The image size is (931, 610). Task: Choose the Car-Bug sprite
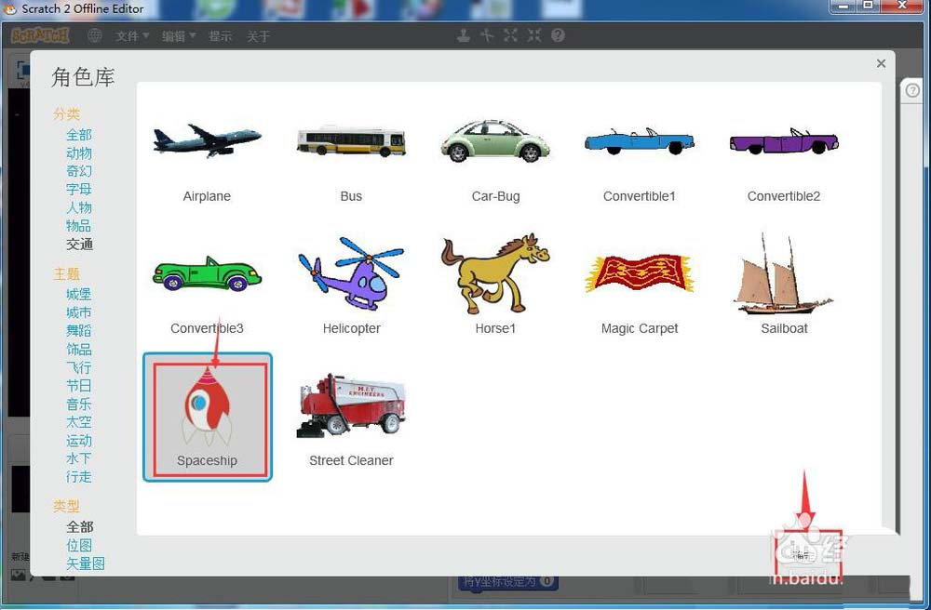point(495,141)
